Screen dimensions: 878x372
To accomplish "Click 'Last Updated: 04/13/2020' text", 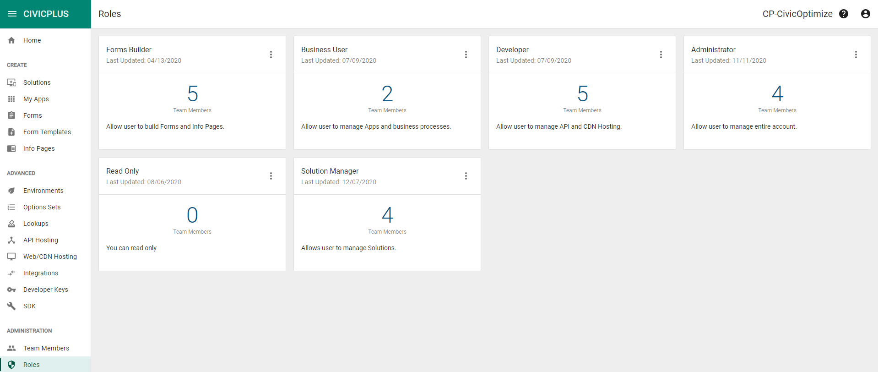I will pos(144,60).
